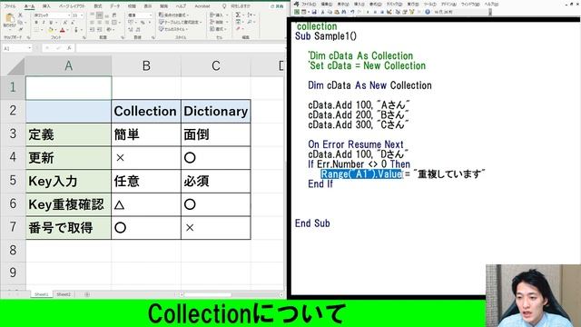
Task: Open the VBE Edit menu
Action: click(327, 4)
